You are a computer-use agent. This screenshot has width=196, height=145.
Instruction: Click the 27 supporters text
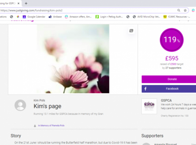click(x=173, y=68)
